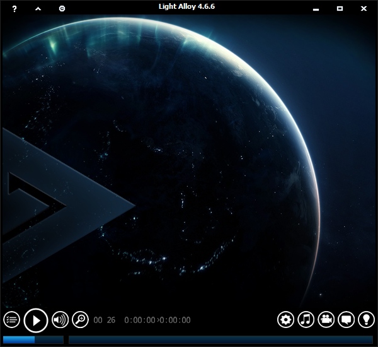Click on the volume level slider
378x347 pixels.
[x=33, y=339]
